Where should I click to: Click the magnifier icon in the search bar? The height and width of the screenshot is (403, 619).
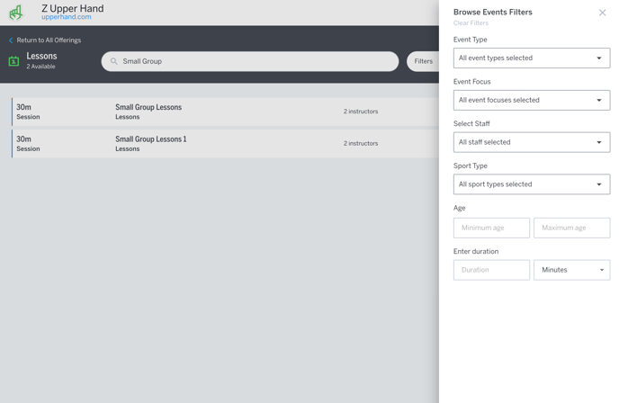point(113,61)
